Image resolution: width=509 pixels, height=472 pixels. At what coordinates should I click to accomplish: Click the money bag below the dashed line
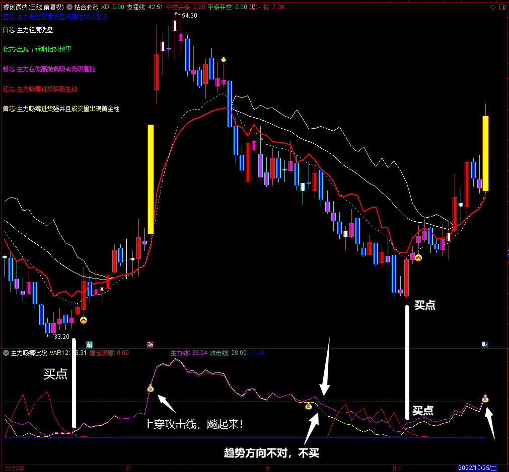309,406
